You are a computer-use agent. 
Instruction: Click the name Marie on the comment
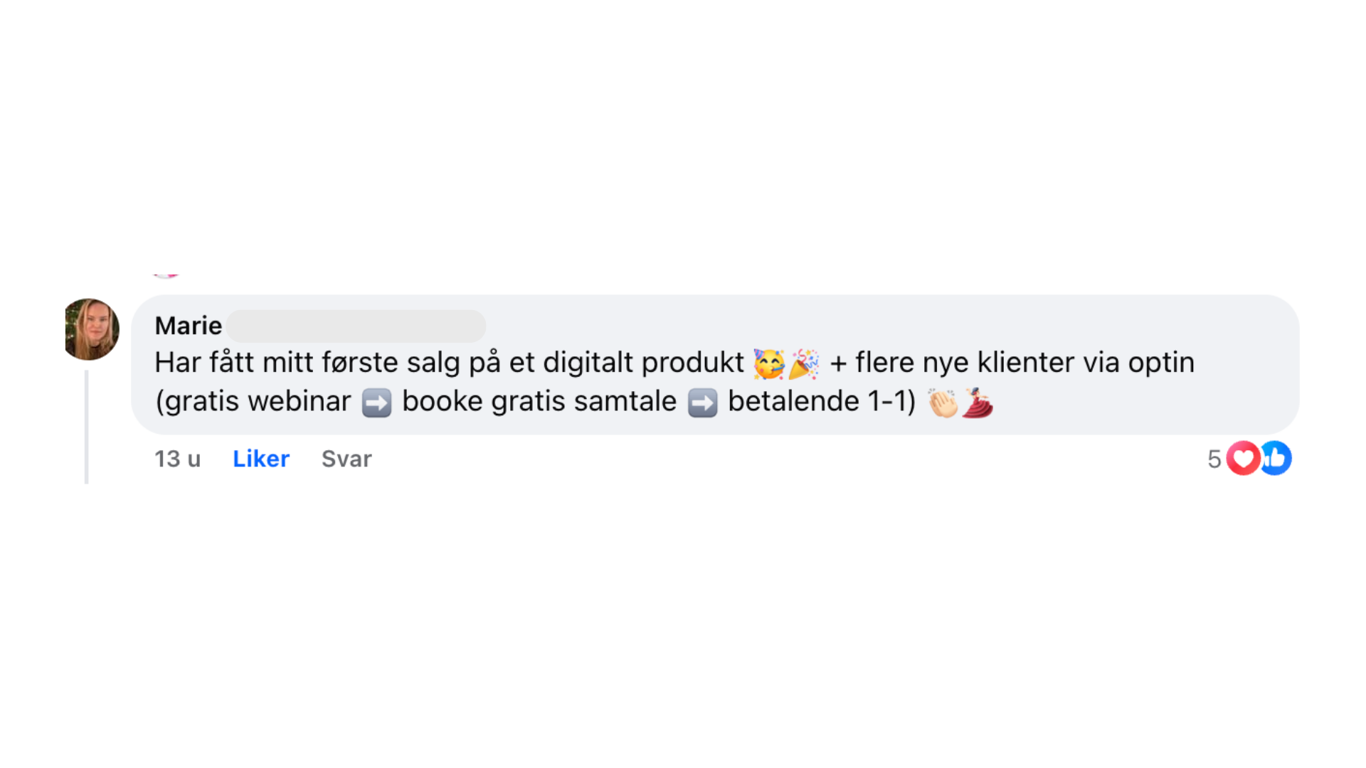tap(189, 326)
